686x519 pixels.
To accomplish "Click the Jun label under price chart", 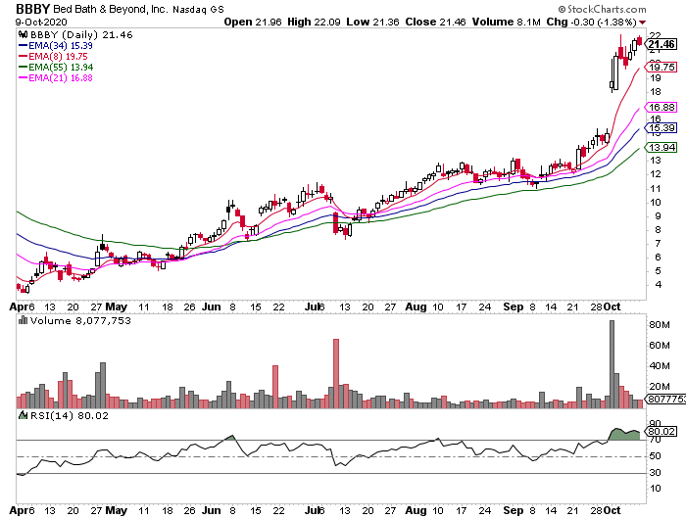I will point(212,307).
